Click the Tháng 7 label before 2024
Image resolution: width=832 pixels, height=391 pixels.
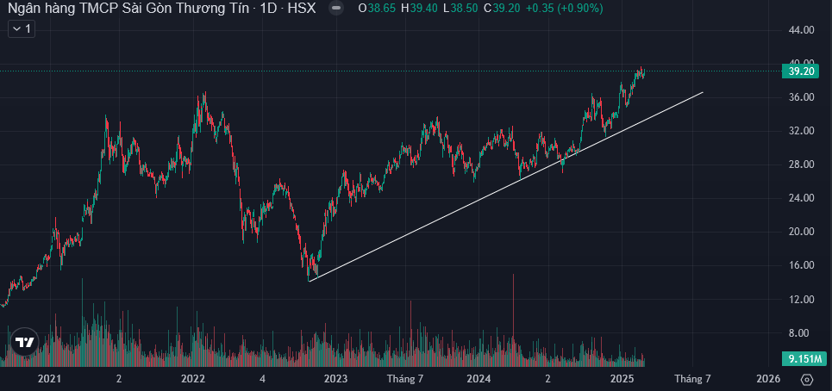(x=405, y=379)
